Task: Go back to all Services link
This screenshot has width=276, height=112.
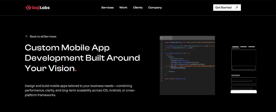Action: [x=41, y=37]
